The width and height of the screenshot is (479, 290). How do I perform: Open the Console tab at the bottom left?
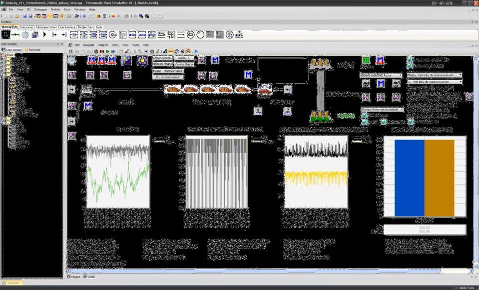tap(11, 283)
